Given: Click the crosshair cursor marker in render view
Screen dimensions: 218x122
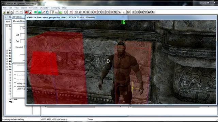Looking at the screenshot, I should (x=108, y=61).
